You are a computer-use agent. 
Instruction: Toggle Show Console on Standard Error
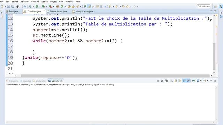(188, 81)
